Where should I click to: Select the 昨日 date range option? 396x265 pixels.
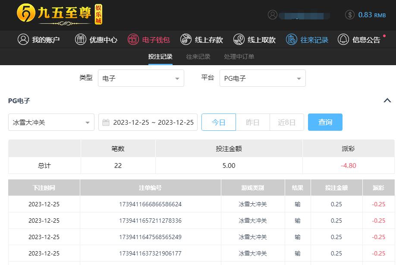253,122
